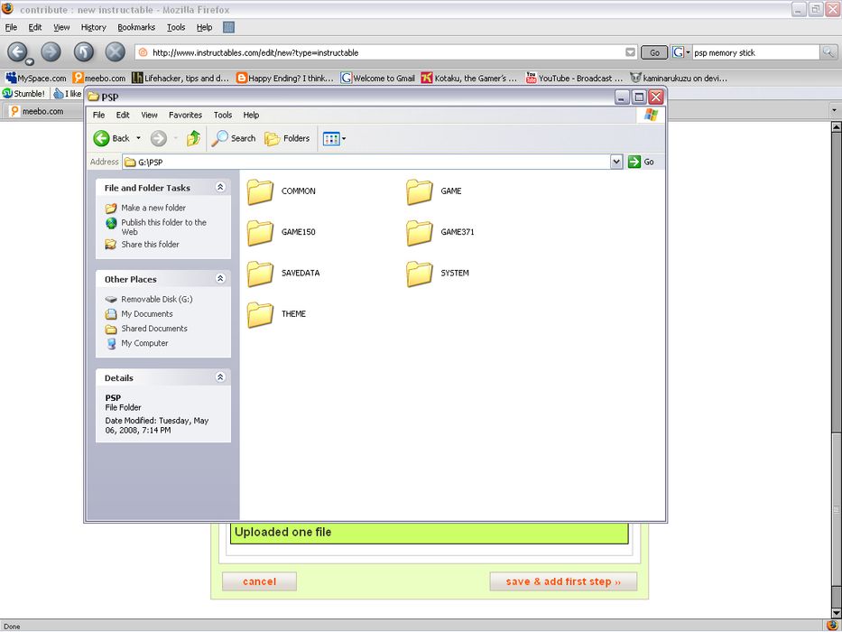Click the cancel button

tap(259, 581)
